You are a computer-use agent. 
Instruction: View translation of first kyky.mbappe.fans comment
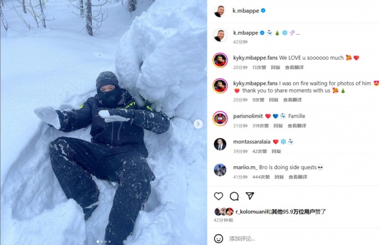294,67
